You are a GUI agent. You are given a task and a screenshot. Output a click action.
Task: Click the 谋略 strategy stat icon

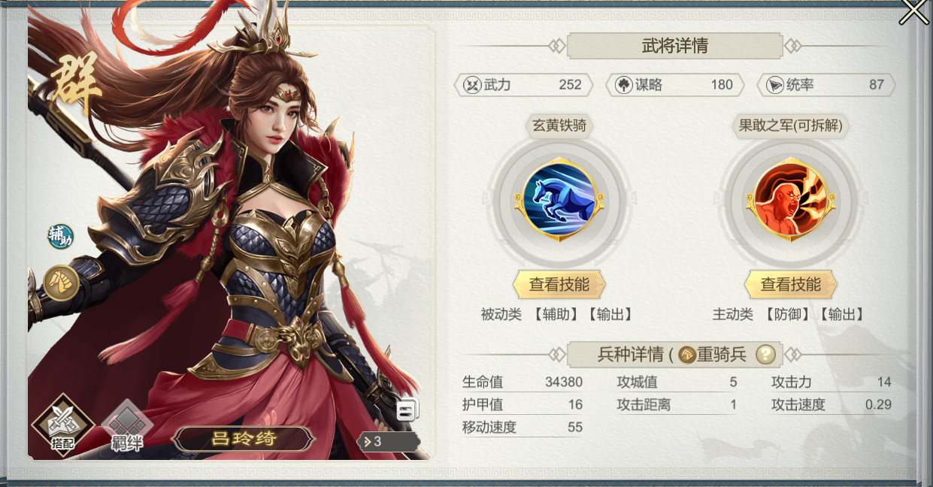pos(624,85)
